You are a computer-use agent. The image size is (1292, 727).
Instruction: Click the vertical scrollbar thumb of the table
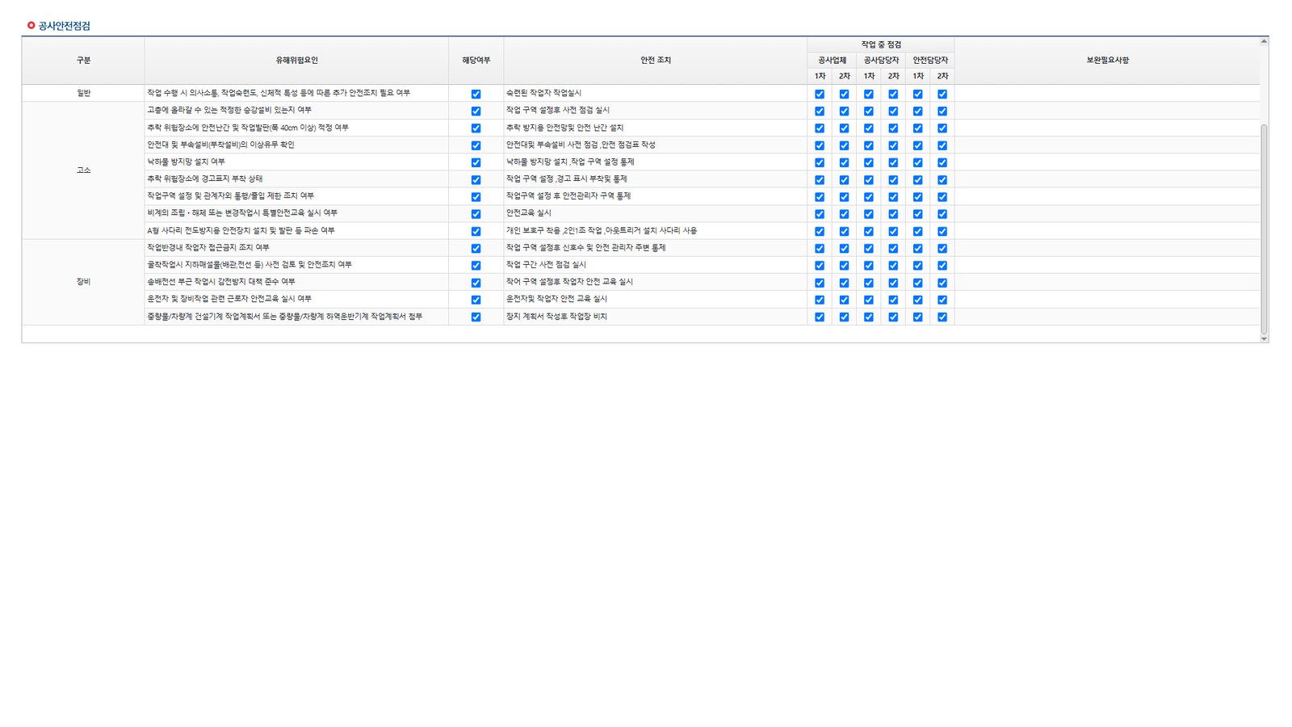pos(1264,229)
